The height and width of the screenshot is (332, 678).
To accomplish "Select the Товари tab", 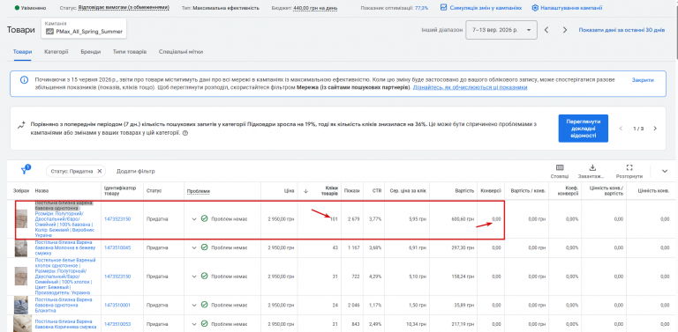I will tap(22, 52).
